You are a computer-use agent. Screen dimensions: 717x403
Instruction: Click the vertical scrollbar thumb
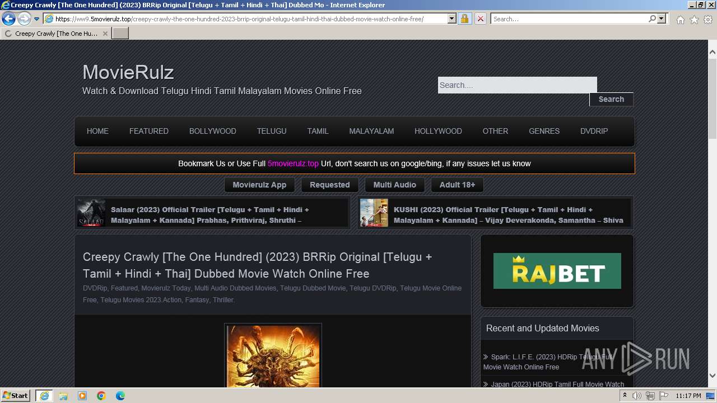coord(713,98)
